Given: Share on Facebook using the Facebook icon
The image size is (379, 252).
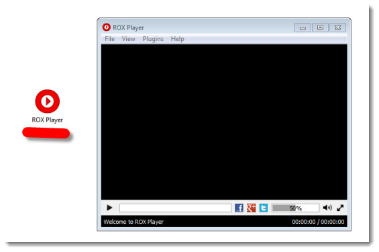Looking at the screenshot, I should click(x=239, y=208).
